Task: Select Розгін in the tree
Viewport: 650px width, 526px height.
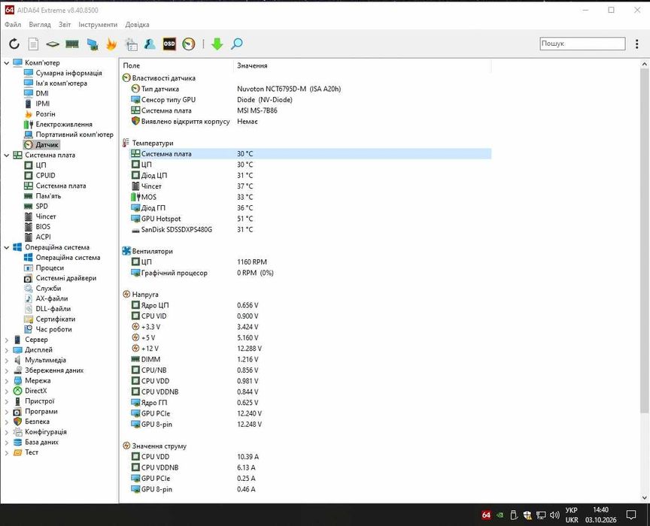Action: (45, 114)
